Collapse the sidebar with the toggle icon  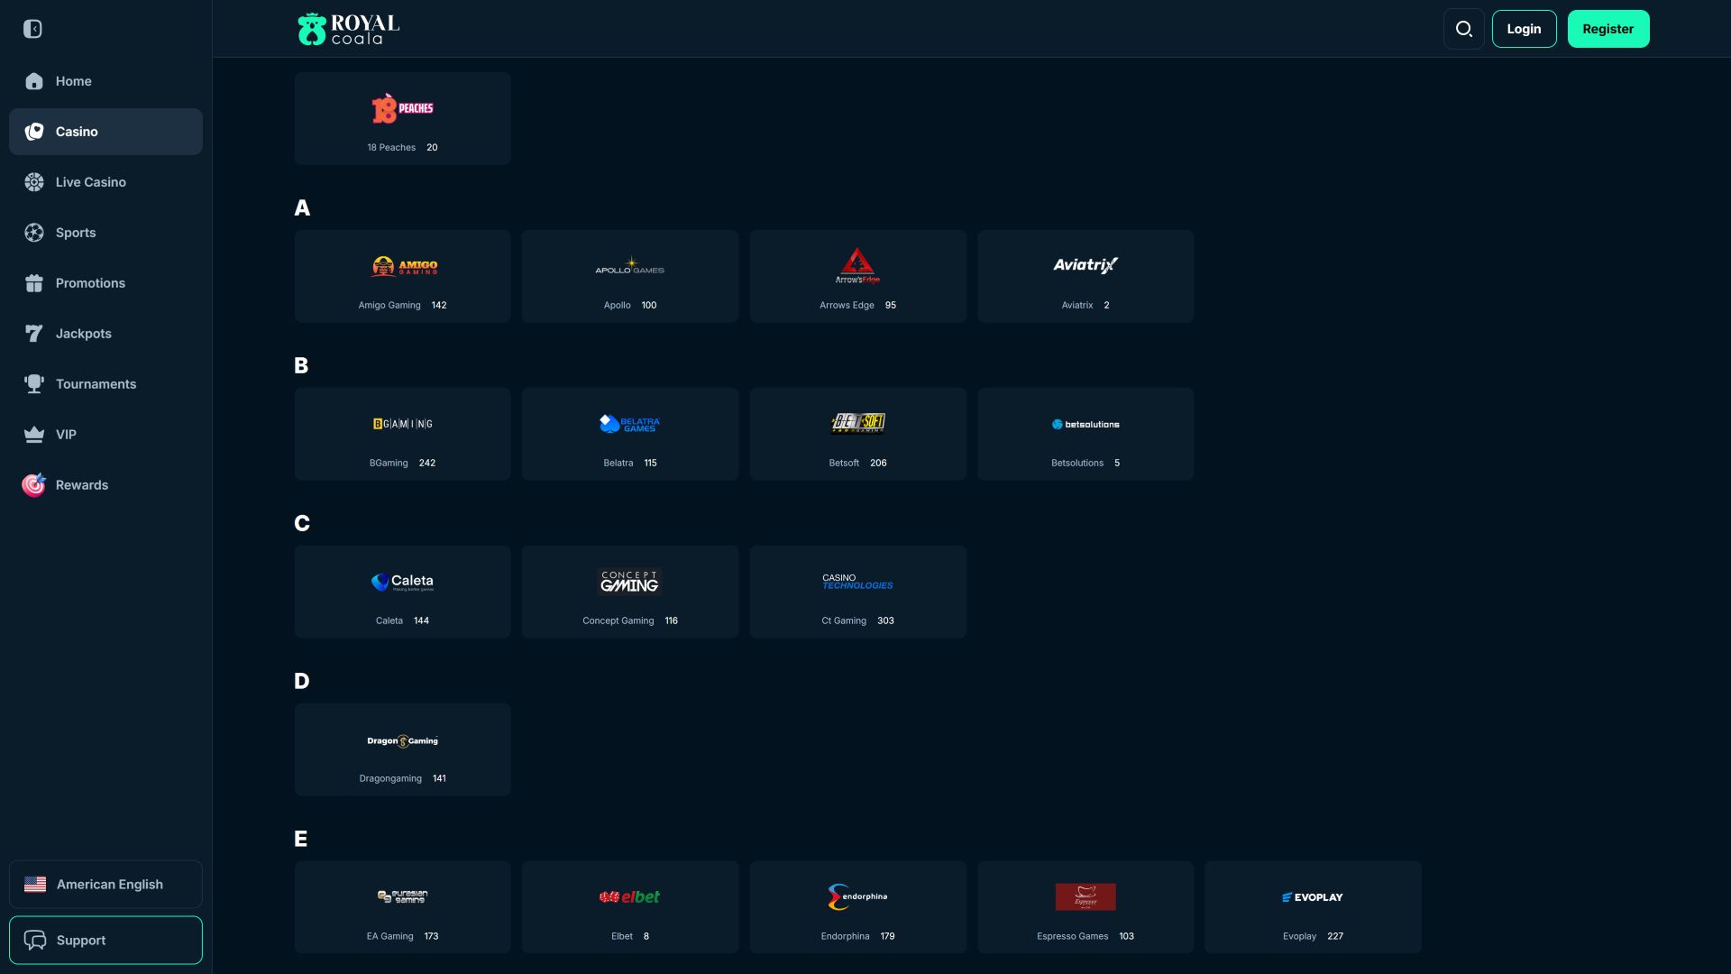(32, 29)
